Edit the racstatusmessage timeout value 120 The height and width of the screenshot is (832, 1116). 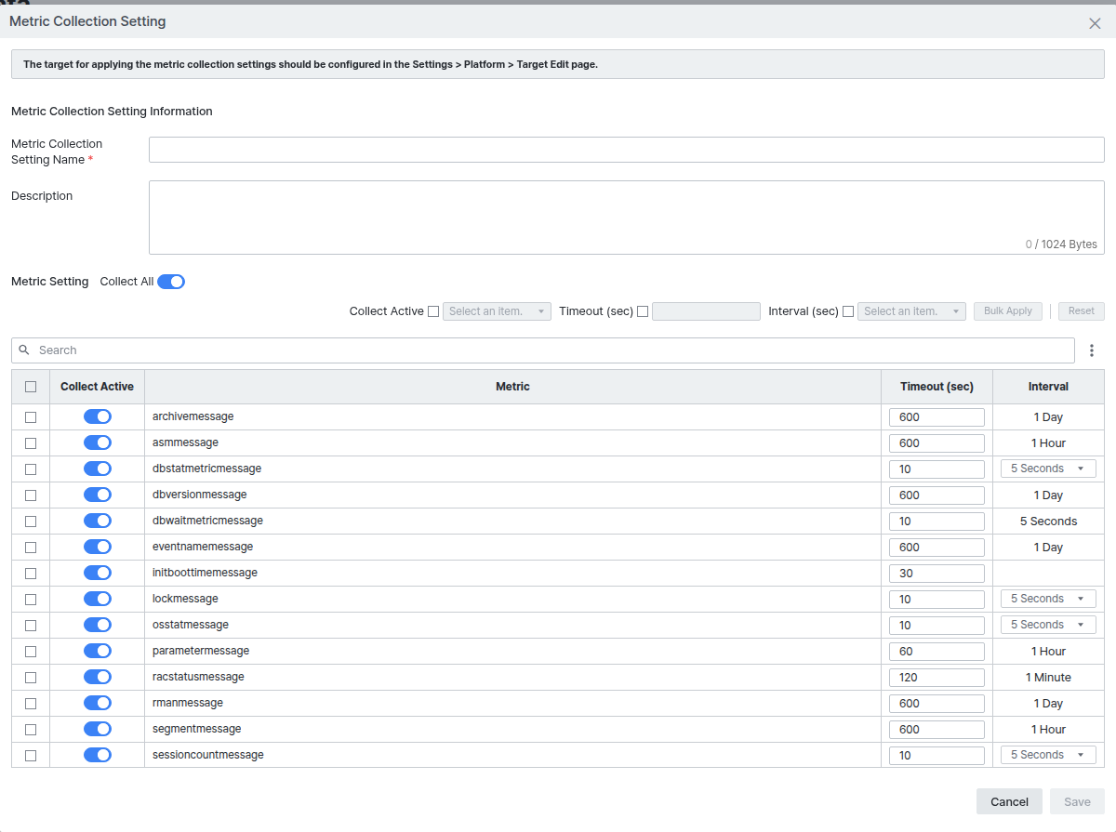pos(937,678)
